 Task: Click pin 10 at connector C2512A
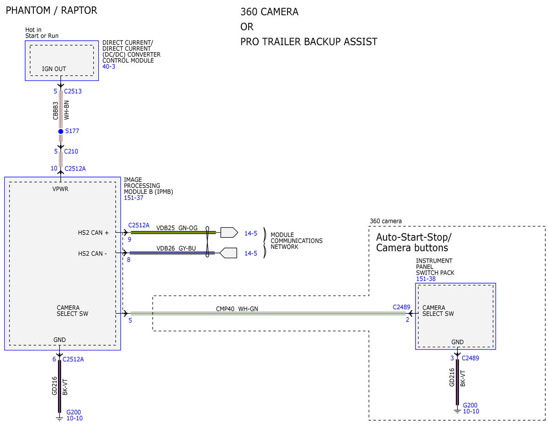pyautogui.click(x=54, y=168)
